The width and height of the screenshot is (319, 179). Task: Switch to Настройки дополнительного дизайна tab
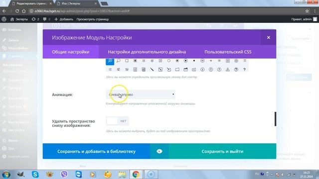(147, 52)
